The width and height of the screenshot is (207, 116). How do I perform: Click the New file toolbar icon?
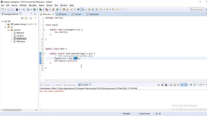pyautogui.click(x=3, y=9)
